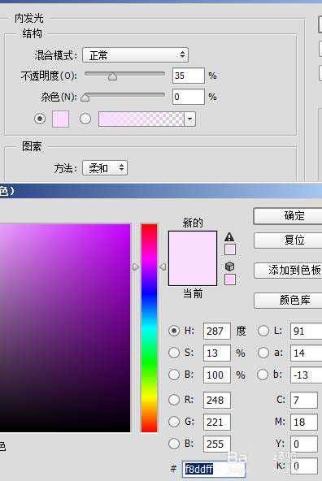This screenshot has height=481, width=322.
Task: Click the 杂色 noise slider handle
Action: coord(85,97)
